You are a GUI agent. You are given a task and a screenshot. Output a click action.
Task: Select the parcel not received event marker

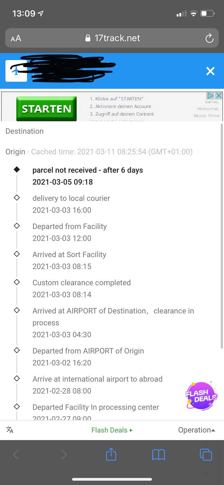coord(17,170)
